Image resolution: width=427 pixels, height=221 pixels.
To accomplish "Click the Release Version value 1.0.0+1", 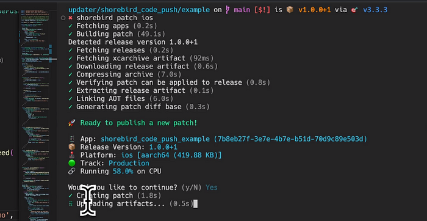I will pos(163,147).
